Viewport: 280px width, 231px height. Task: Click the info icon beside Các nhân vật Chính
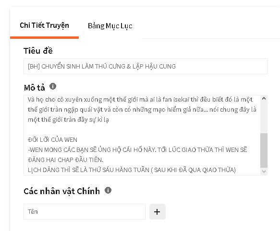pyautogui.click(x=108, y=190)
